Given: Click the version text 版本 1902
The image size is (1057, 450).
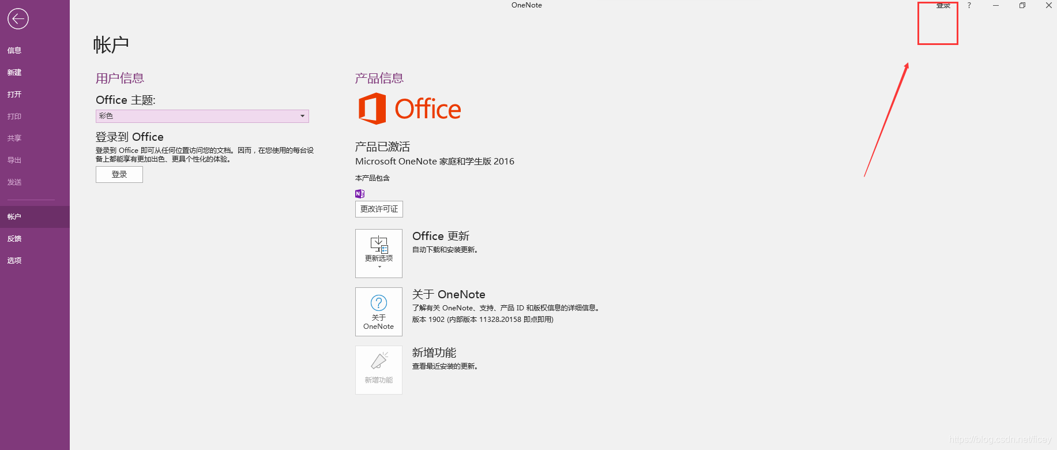Looking at the screenshot, I should click(x=483, y=320).
